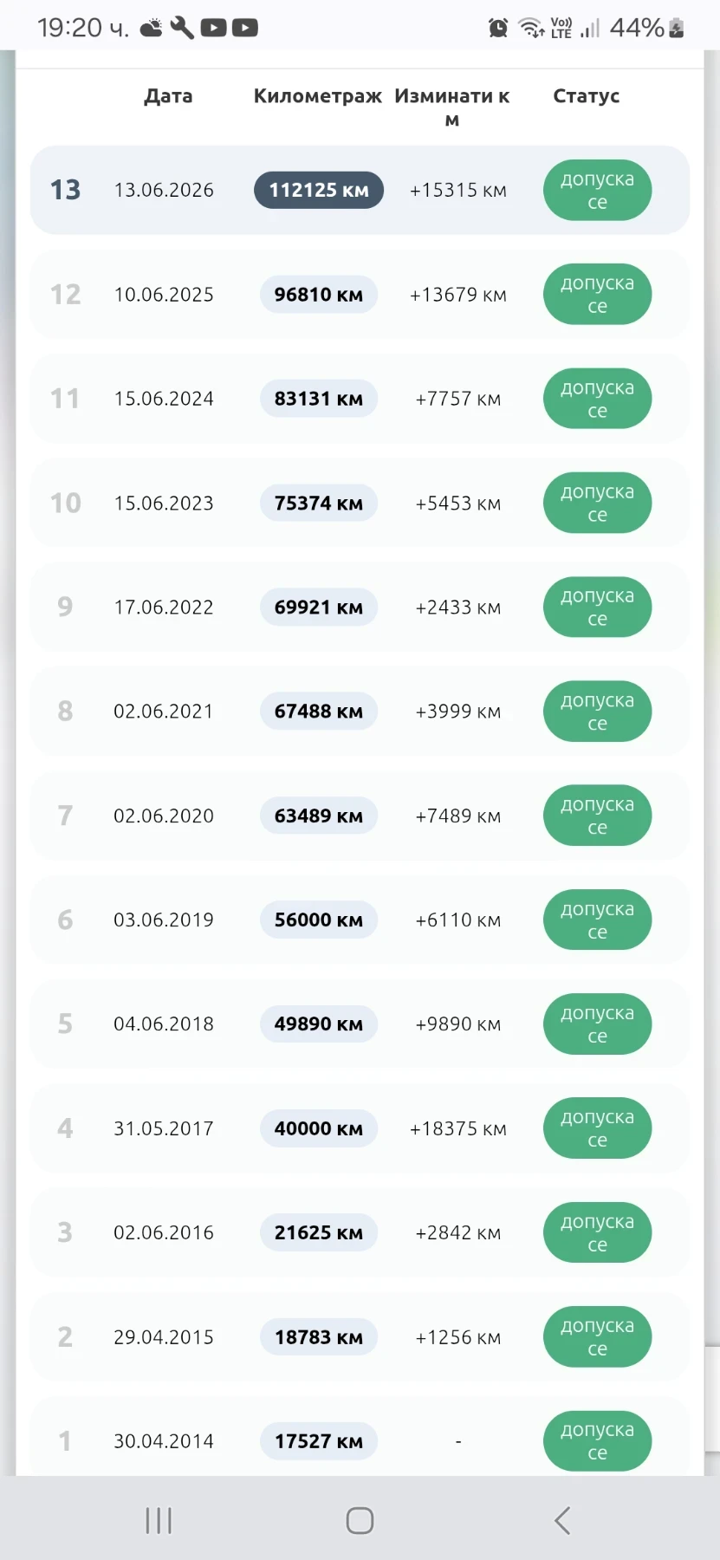Click допуска се status for 10.06.2025
This screenshot has width=720, height=1560.
click(x=597, y=295)
